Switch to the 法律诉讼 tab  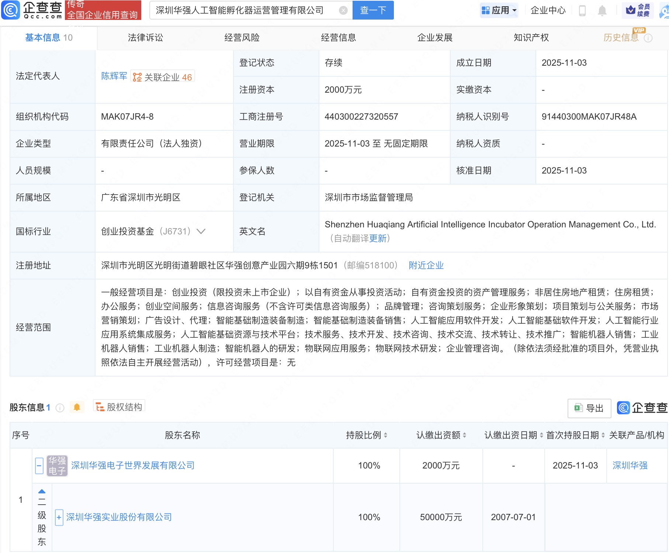[145, 38]
